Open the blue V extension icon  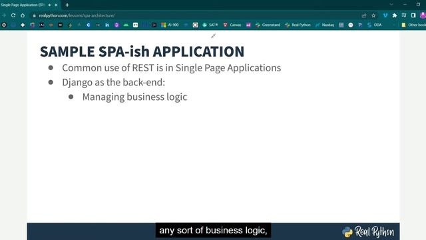coord(385,15)
